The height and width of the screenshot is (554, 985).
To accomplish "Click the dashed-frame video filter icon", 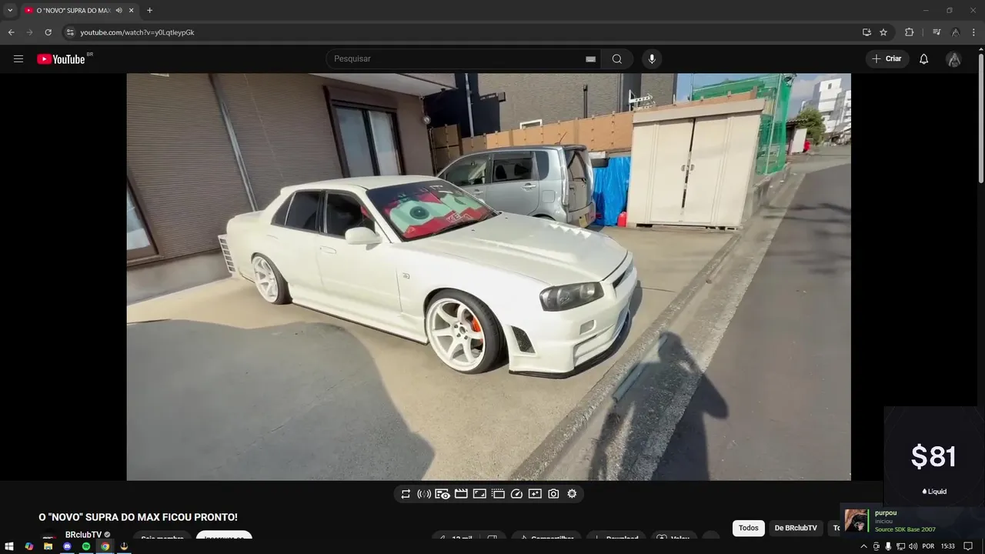I will 498,494.
